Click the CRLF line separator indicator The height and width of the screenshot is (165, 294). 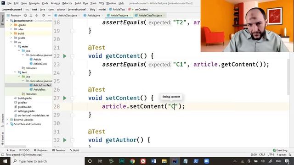pos(262,155)
